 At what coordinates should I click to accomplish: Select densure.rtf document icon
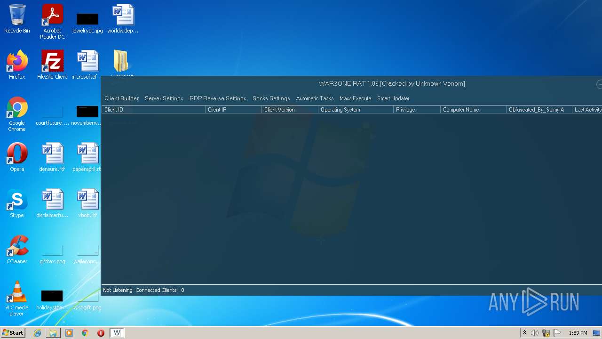tap(52, 157)
